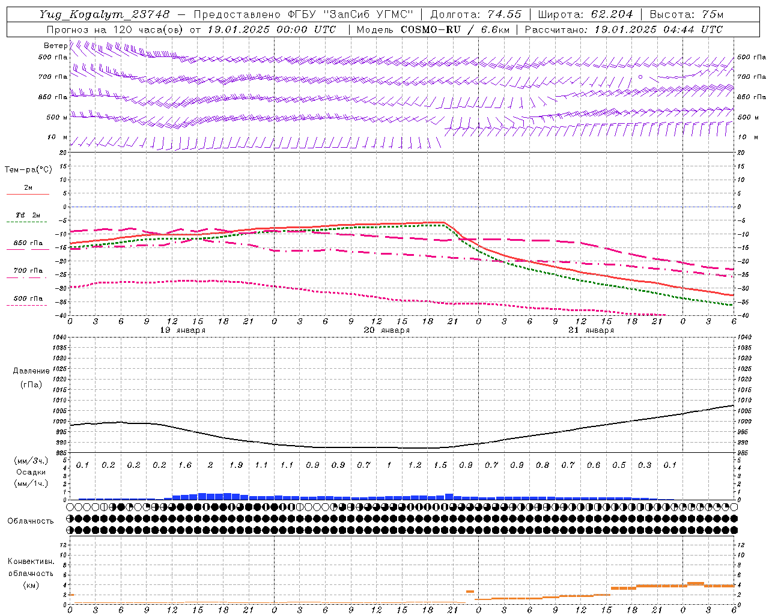Click the red solid 2м temperature legend line
The width and height of the screenshot is (769, 615).
pos(28,194)
